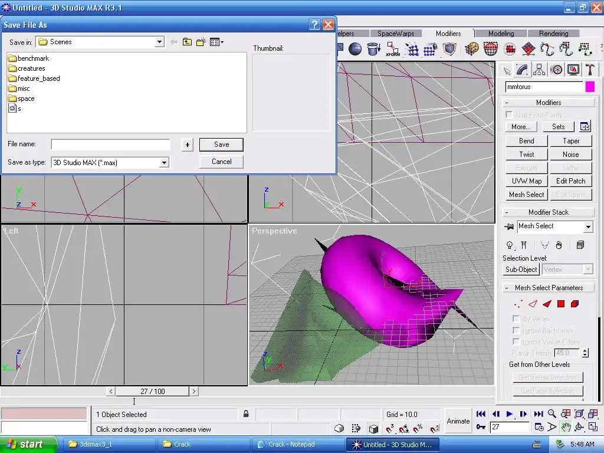
Task: Open the Save as type dropdown
Action: click(164, 163)
